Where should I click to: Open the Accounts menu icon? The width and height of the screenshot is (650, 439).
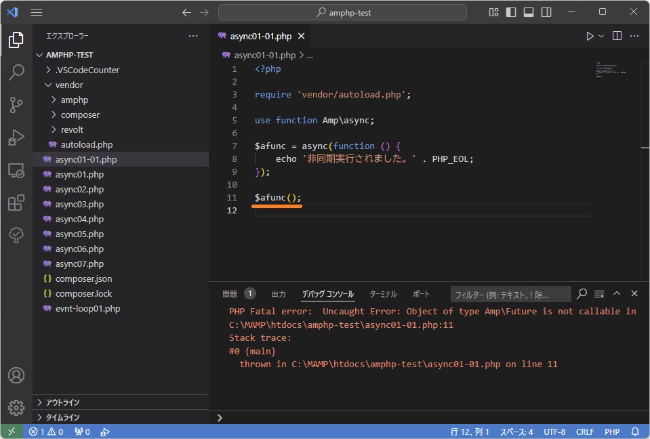(x=16, y=375)
